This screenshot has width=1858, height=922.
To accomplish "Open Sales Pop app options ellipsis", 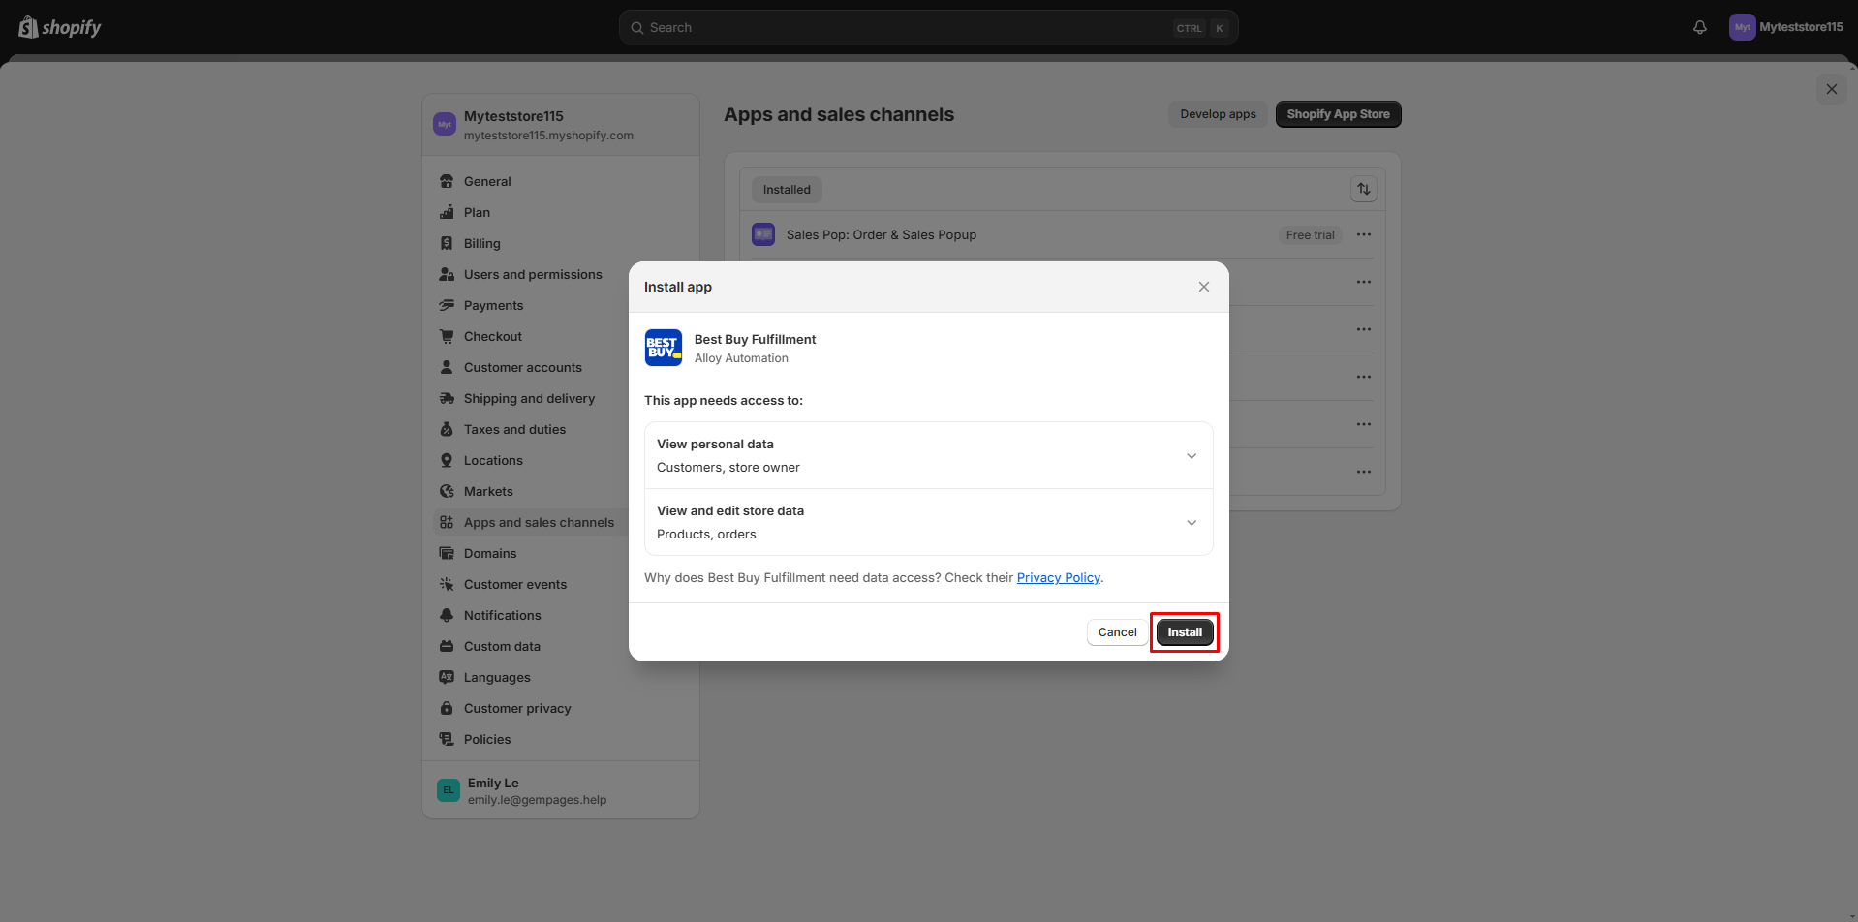I will click(x=1363, y=234).
